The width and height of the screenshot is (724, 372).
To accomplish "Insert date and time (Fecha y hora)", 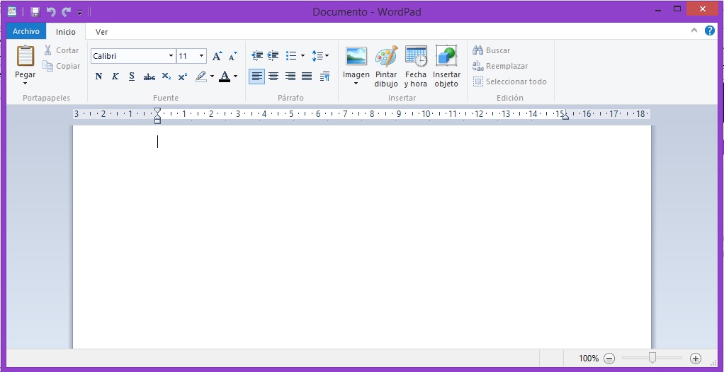I will (416, 67).
